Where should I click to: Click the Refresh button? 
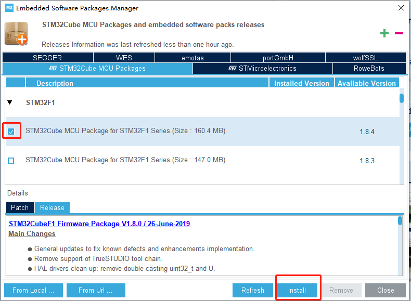pos(253,290)
